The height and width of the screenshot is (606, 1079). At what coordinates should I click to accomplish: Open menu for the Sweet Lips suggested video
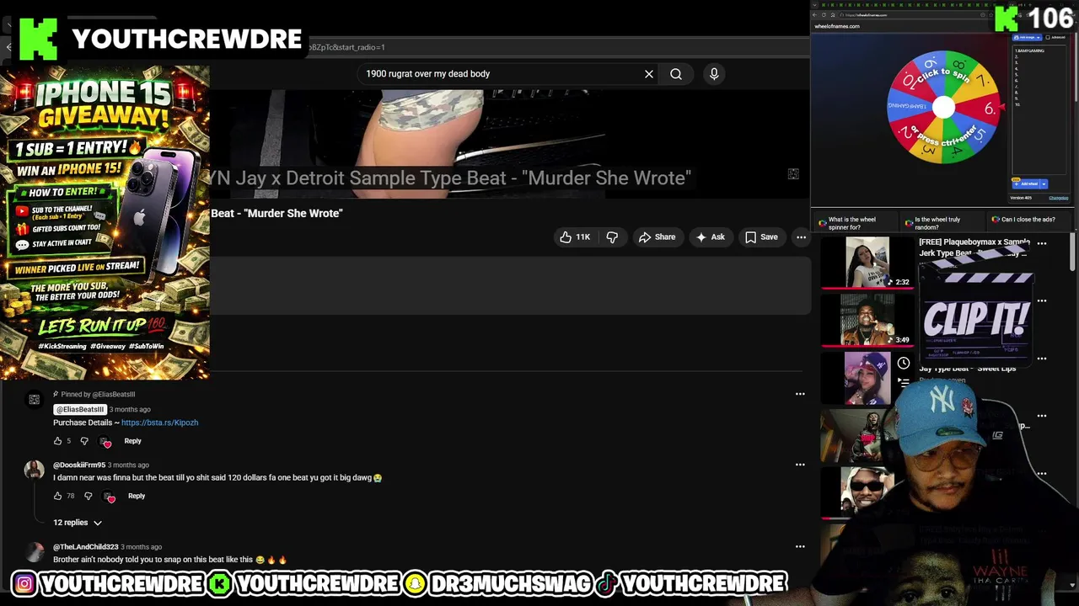coord(1042,359)
